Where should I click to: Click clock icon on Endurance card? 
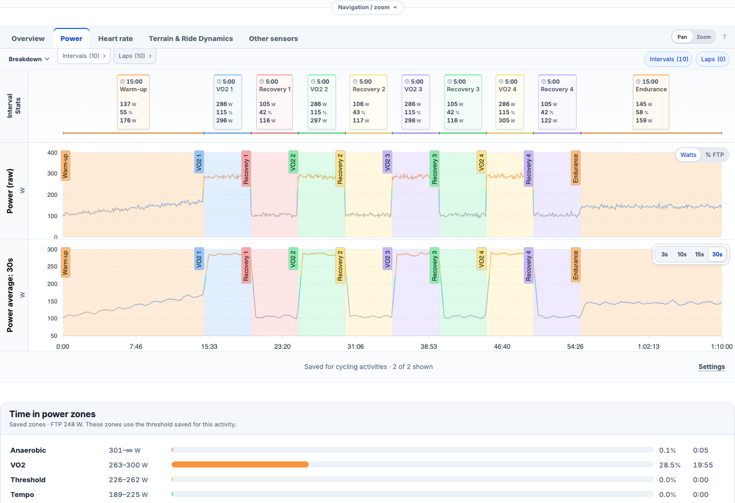(x=638, y=81)
